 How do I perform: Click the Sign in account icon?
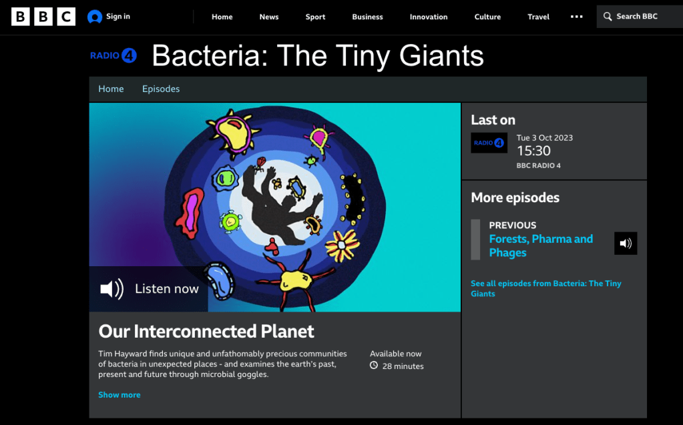tap(95, 17)
